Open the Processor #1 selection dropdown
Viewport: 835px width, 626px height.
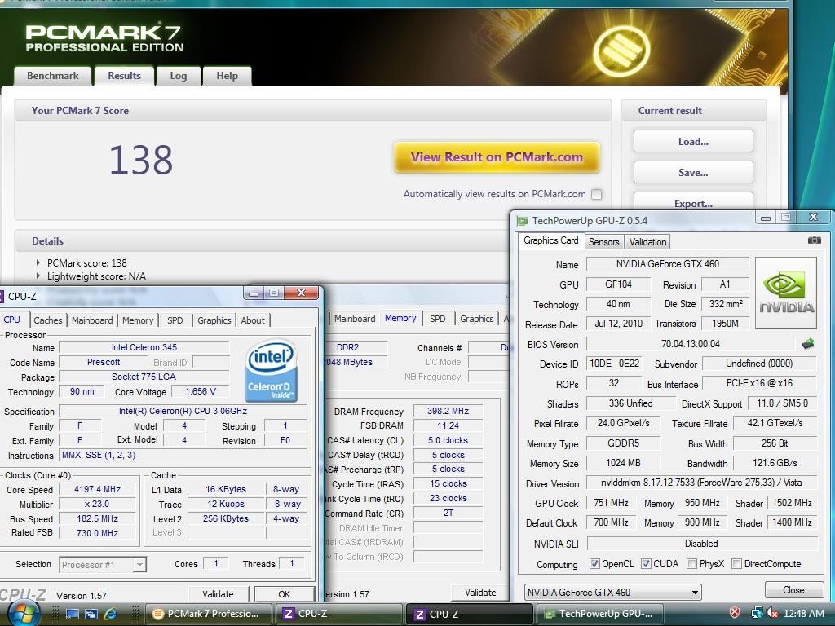[x=102, y=564]
